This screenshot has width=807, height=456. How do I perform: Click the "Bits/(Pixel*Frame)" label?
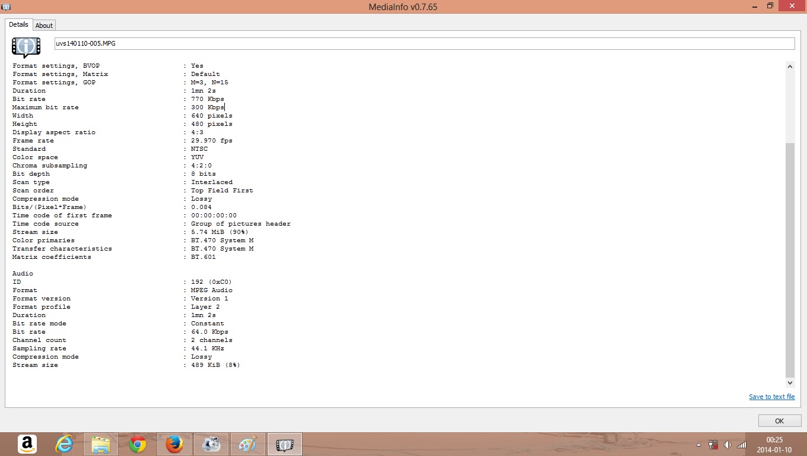[x=50, y=207]
